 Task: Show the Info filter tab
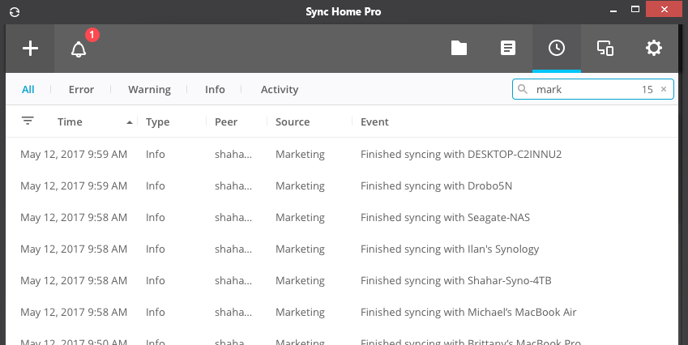click(x=215, y=90)
